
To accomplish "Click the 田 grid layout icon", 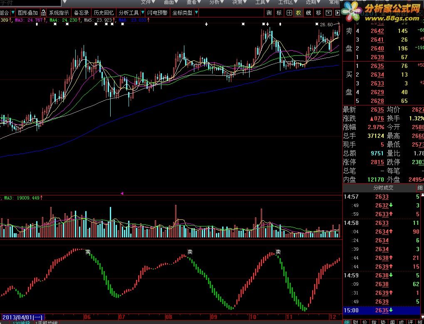I will click(289, 13).
